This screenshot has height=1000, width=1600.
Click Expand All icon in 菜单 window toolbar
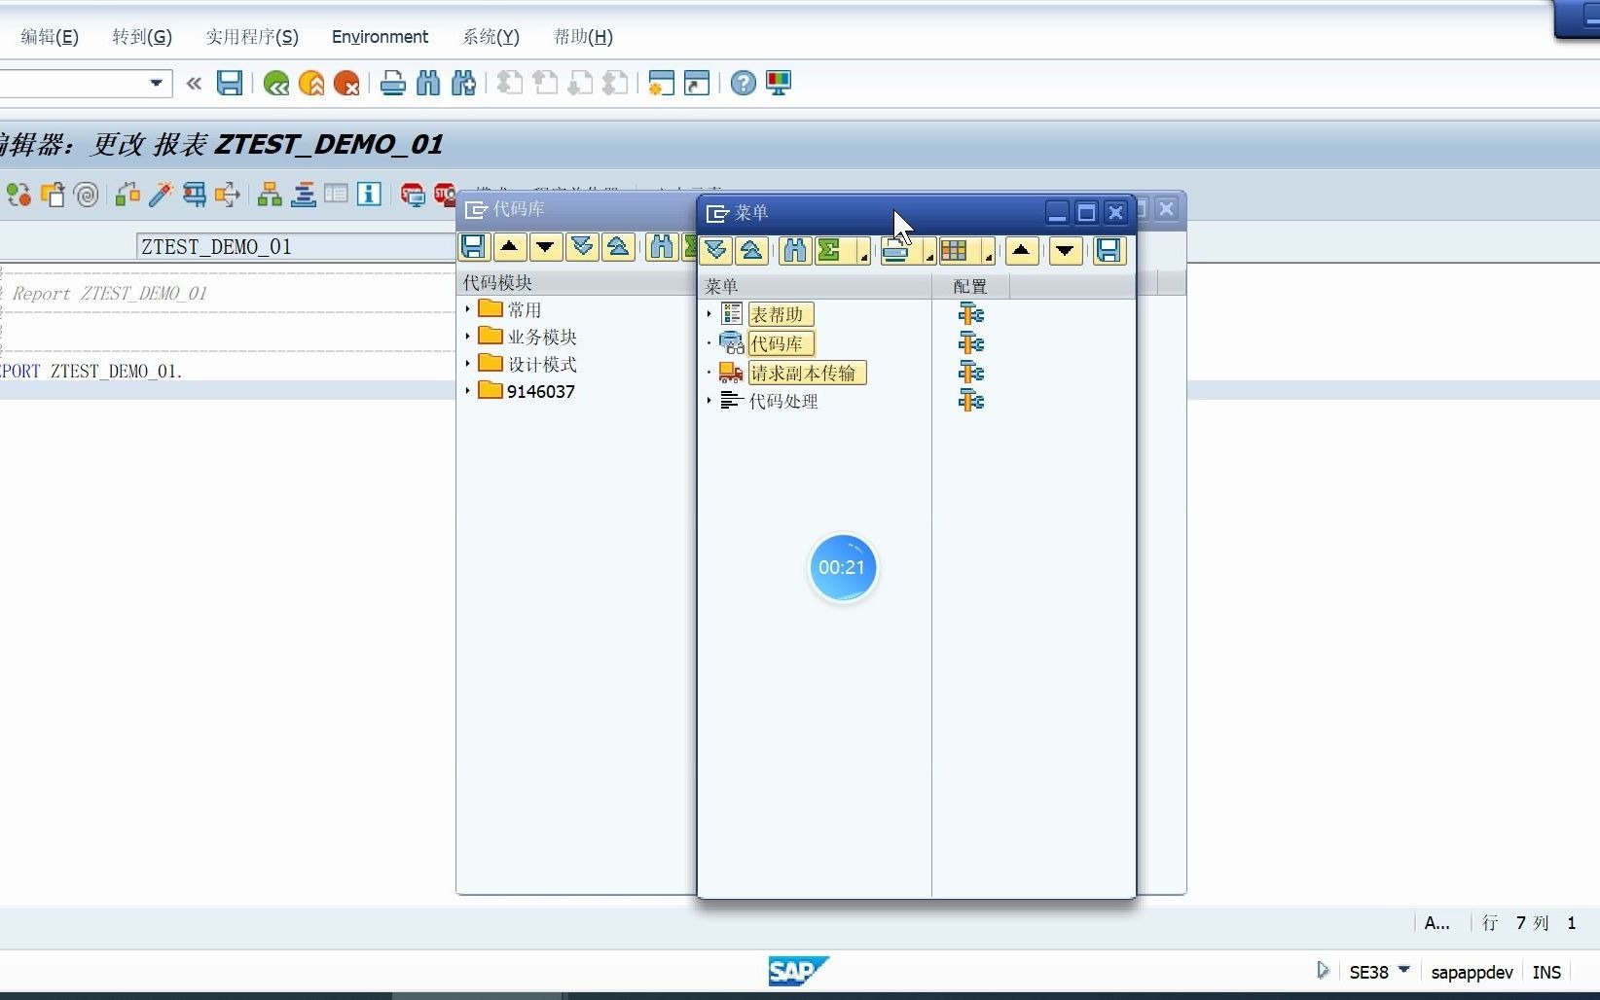tap(715, 251)
